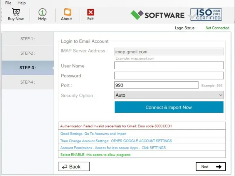235x176 pixels.
Task: Go to STEP-4 tab
Action: [x=28, y=82]
